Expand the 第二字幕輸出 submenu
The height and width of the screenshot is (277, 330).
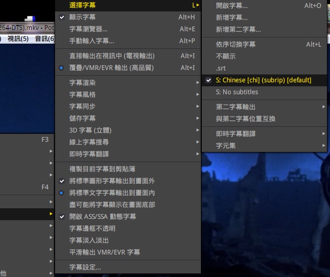264,107
